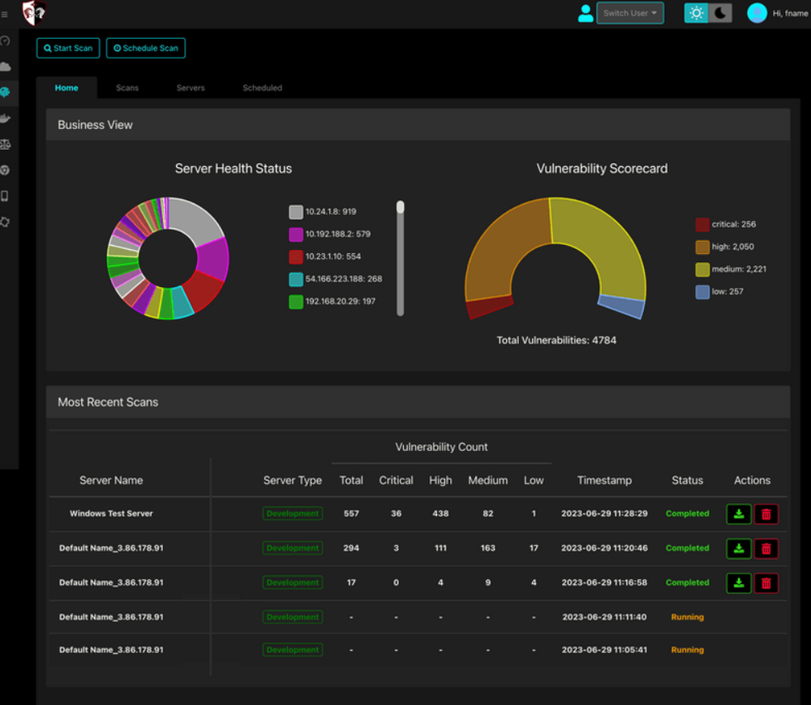Click Completed status for 11:28:29 scan

688,514
